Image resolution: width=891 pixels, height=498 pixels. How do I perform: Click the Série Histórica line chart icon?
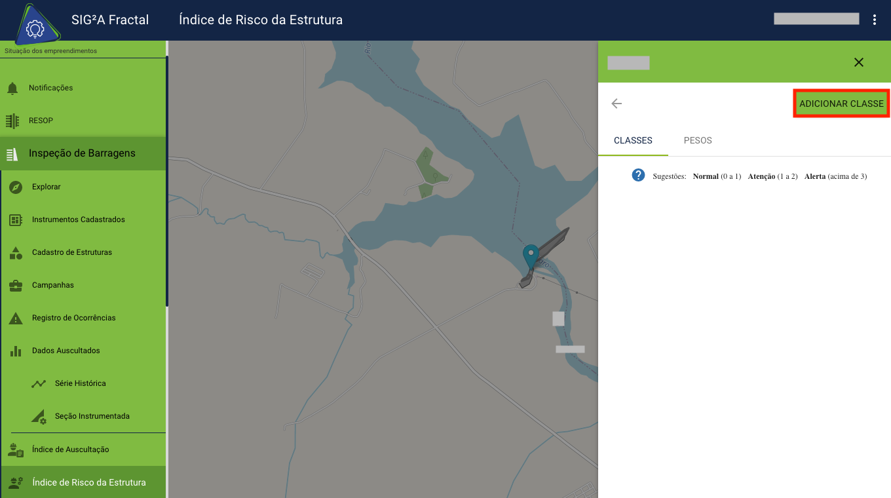pyautogui.click(x=39, y=384)
